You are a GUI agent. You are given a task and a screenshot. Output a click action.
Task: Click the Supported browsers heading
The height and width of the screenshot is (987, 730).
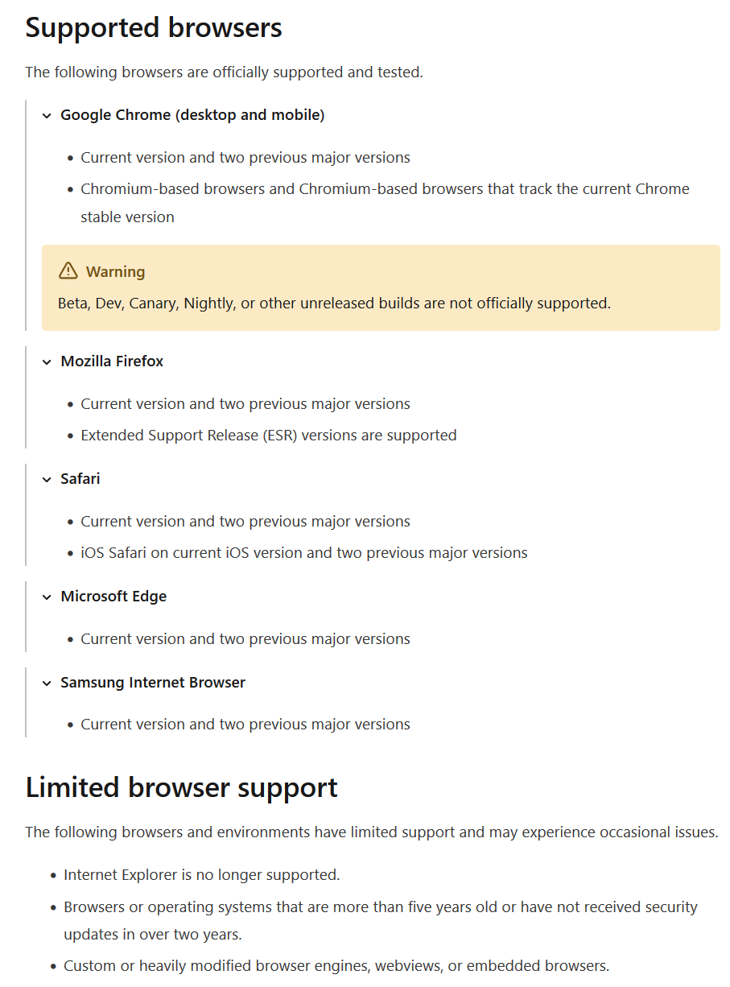coord(154,28)
